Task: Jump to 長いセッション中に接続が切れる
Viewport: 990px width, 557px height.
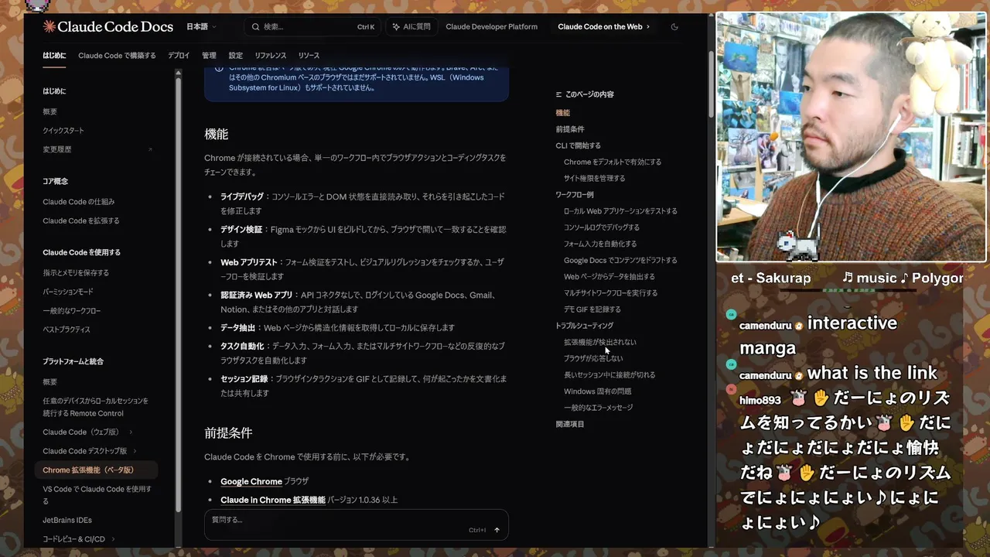Action: 609,374
